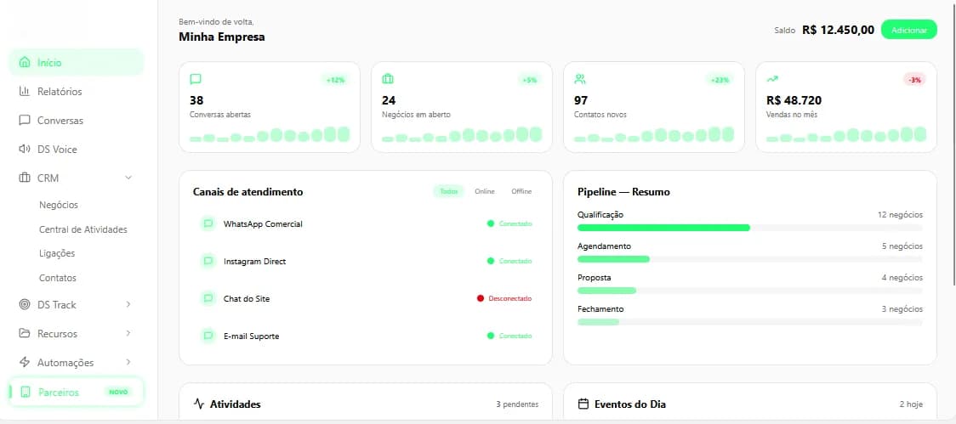Filter channels by Online
Viewport: 956px width, 424px height.
[x=485, y=191]
